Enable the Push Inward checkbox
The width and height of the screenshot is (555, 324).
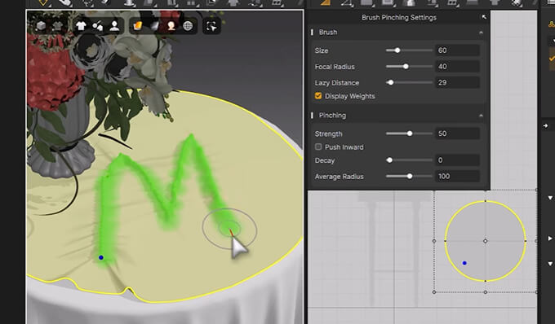[318, 147]
